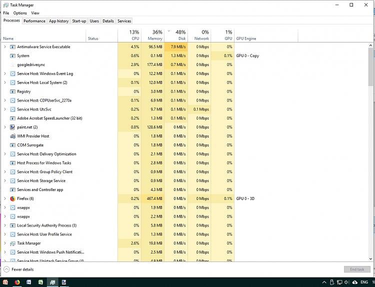The width and height of the screenshot is (375, 287).
Task: Click the cloud sync icon in system tray
Action: pos(355,282)
